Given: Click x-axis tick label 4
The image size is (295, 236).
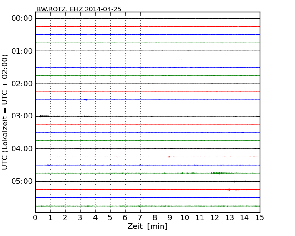Looking at the screenshot, I should (95, 218).
